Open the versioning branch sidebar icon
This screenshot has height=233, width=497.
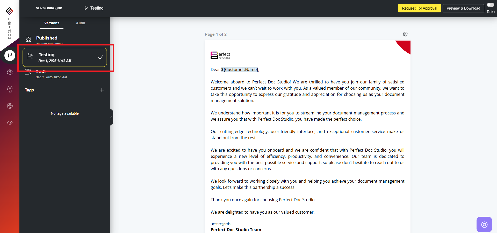10,56
